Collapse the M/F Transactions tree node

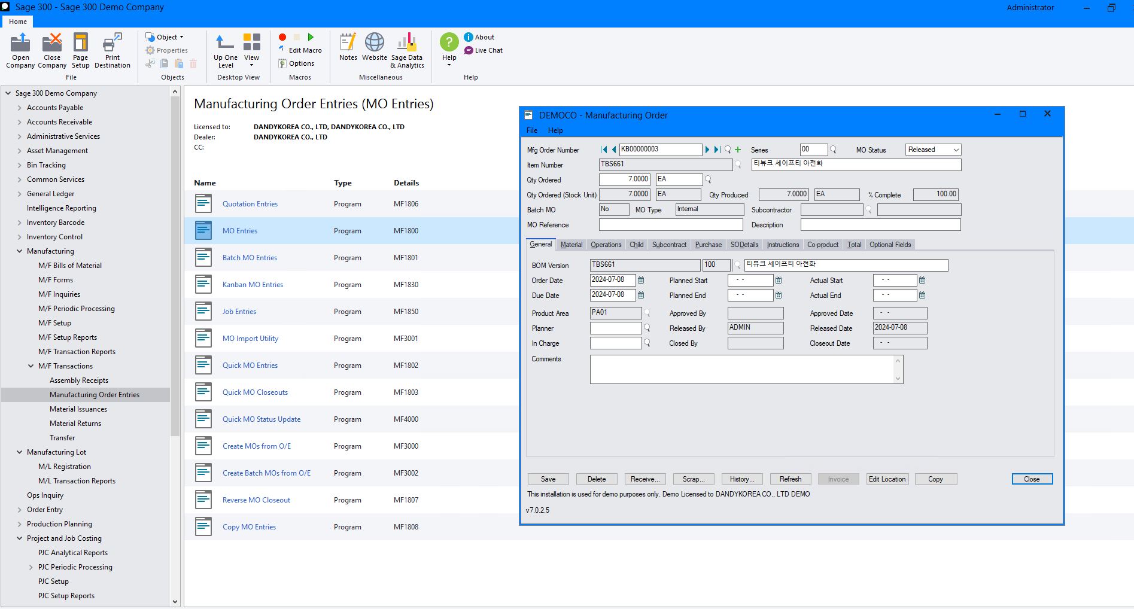[x=31, y=366]
